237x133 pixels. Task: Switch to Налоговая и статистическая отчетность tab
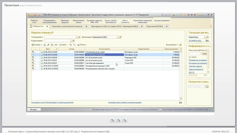[67, 26]
